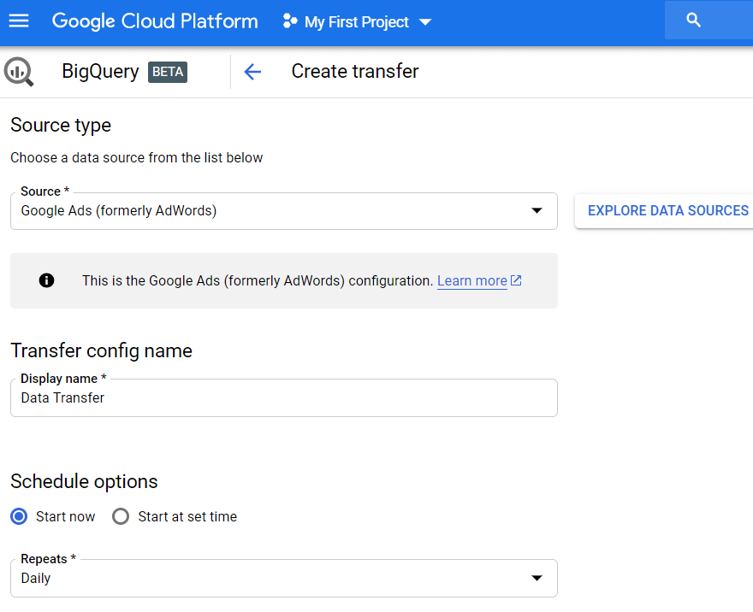Click the EXPLORE DATA SOURCES button
The width and height of the screenshot is (753, 612).
pos(667,211)
